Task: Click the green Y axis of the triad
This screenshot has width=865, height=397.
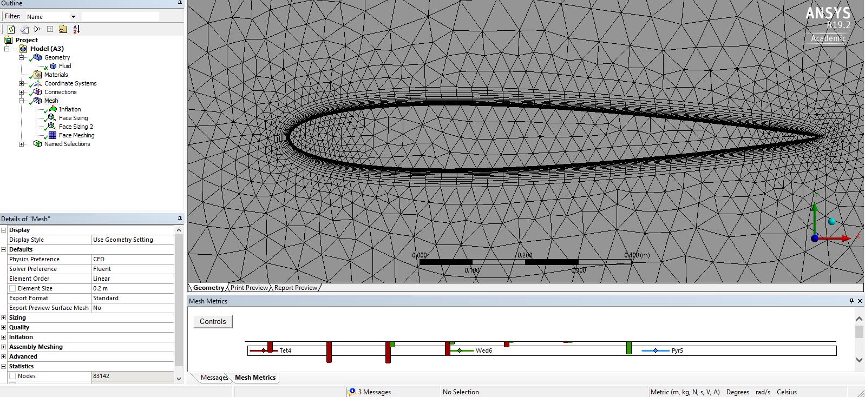Action: [815, 219]
